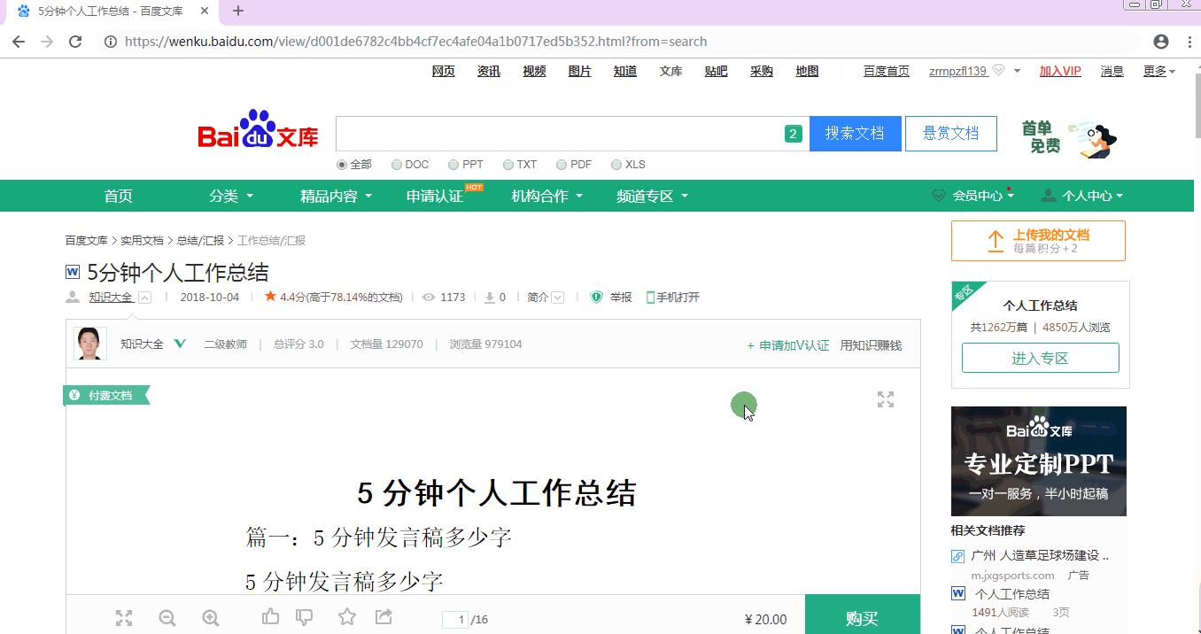This screenshot has width=1201, height=634.
Task: Give the document a thumbs down
Action: (304, 617)
